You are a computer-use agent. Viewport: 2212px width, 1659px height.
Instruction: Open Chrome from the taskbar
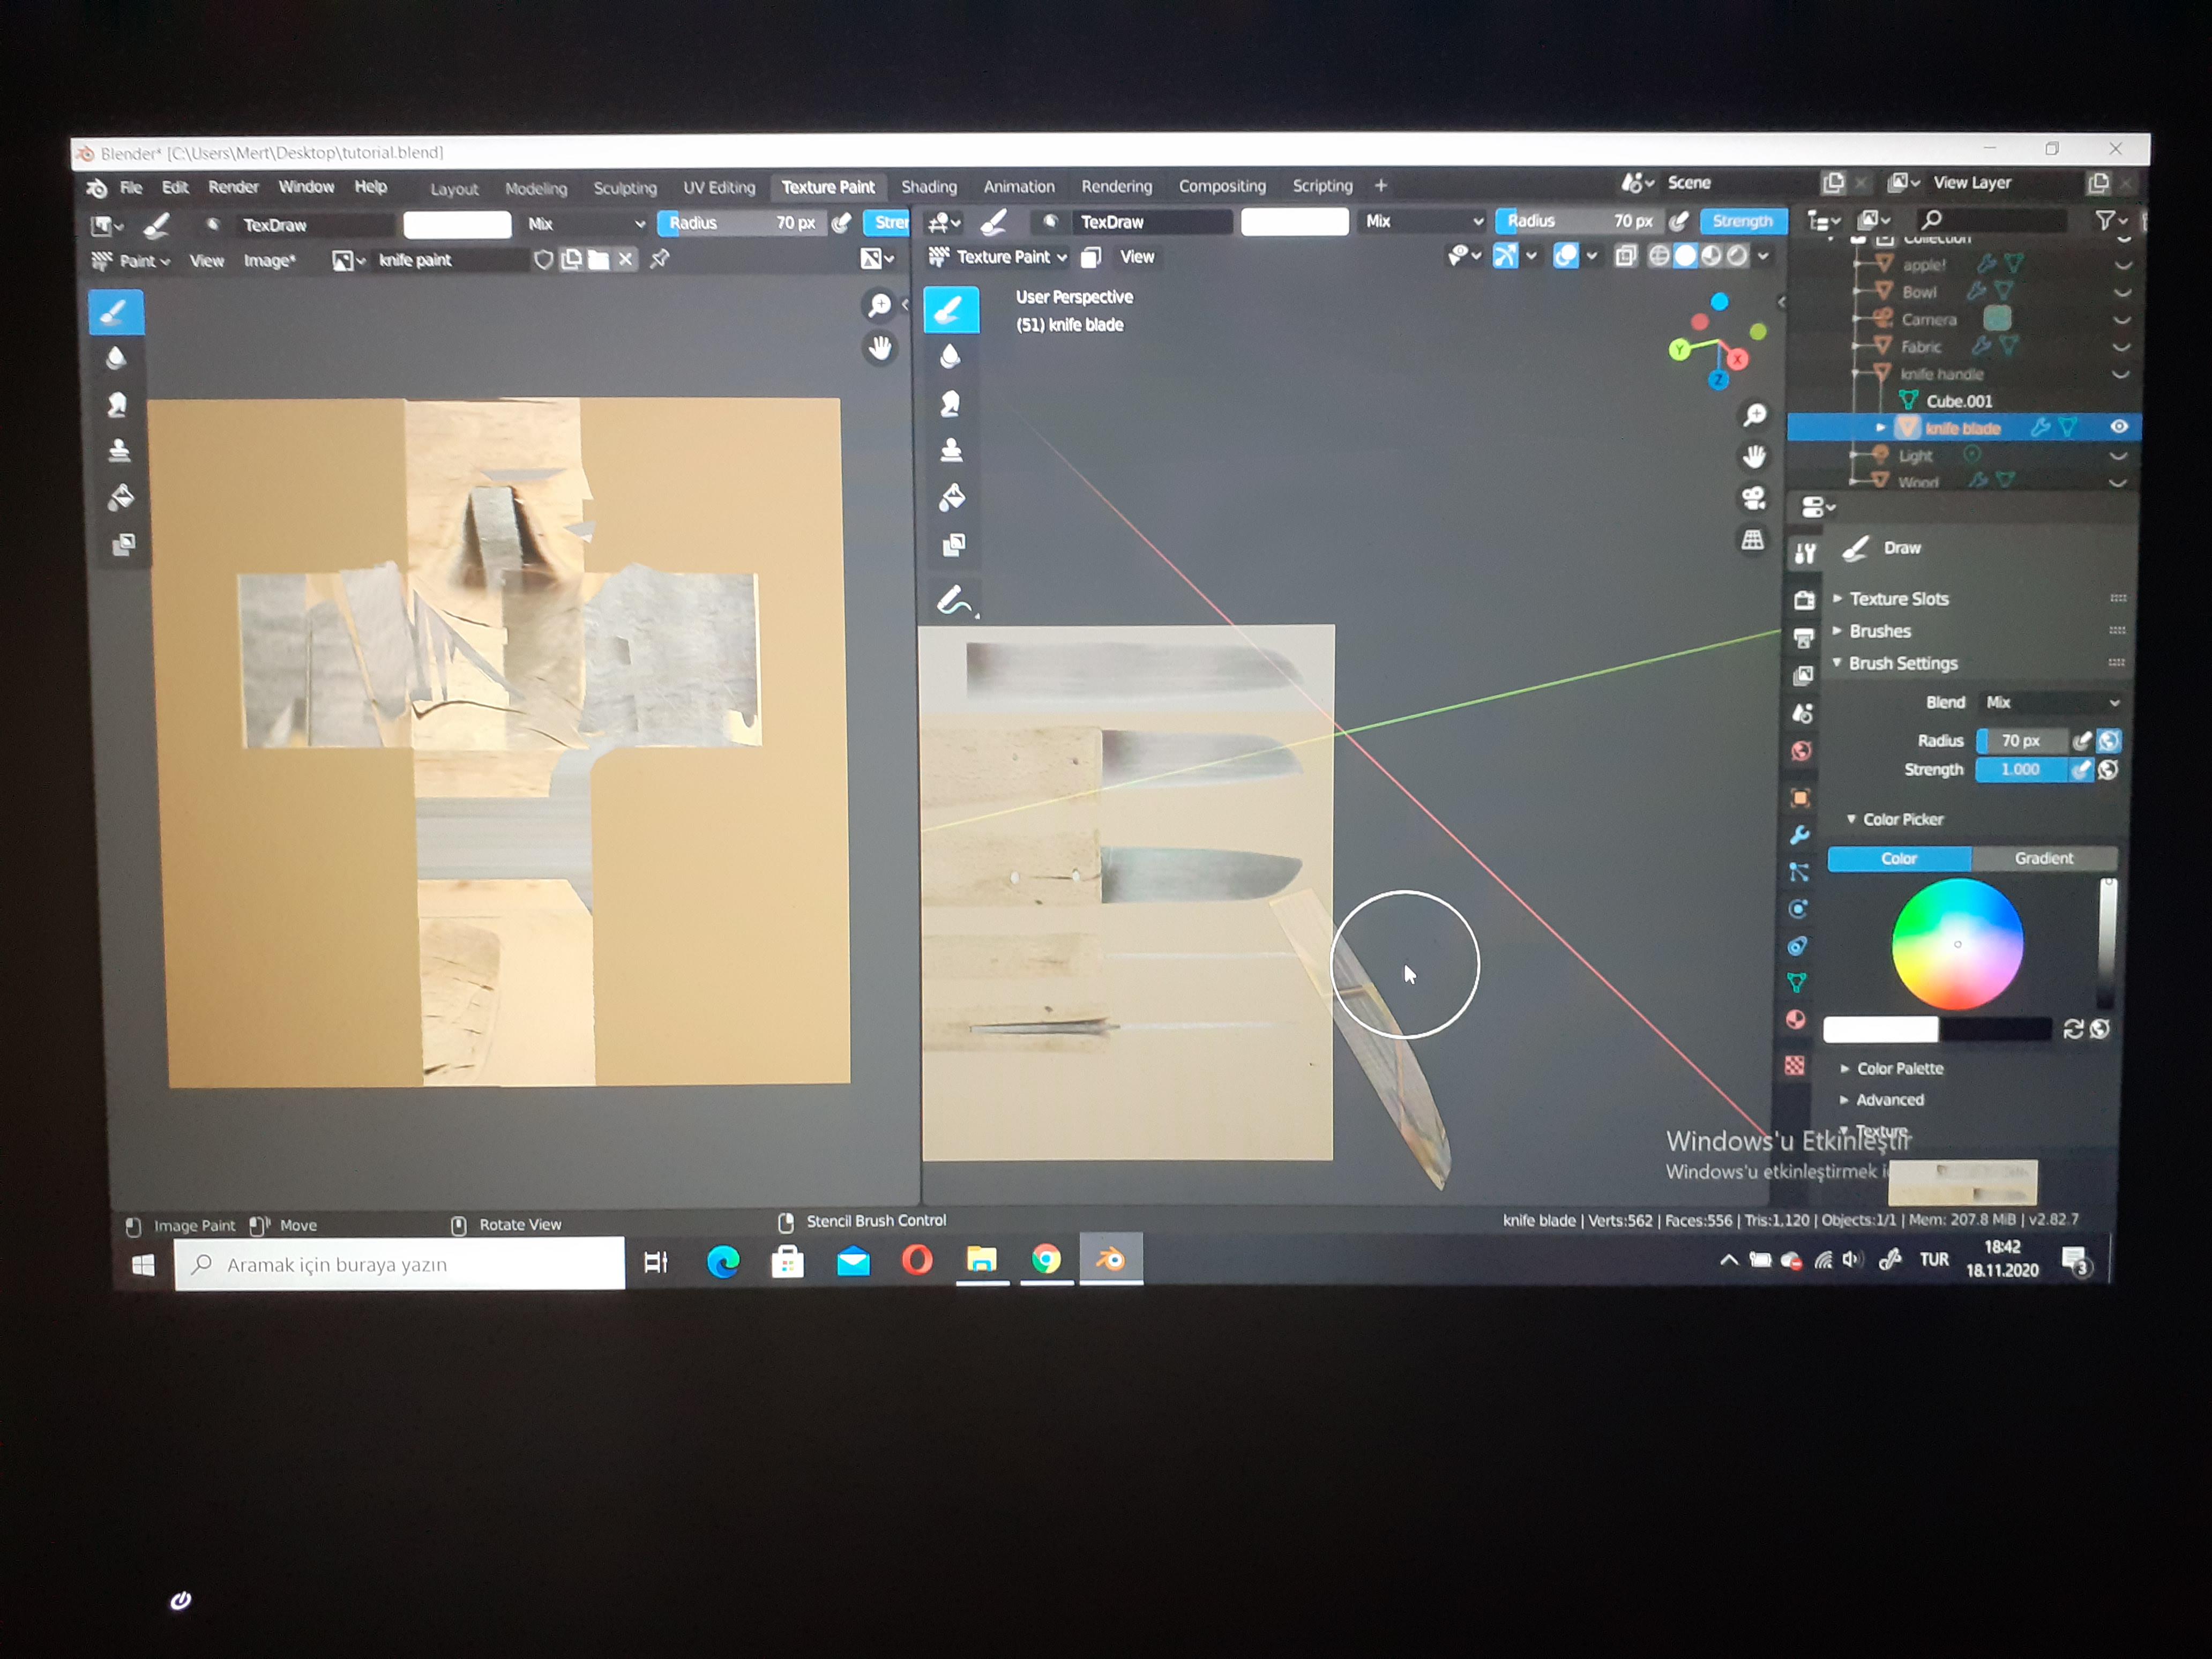tap(1046, 1259)
